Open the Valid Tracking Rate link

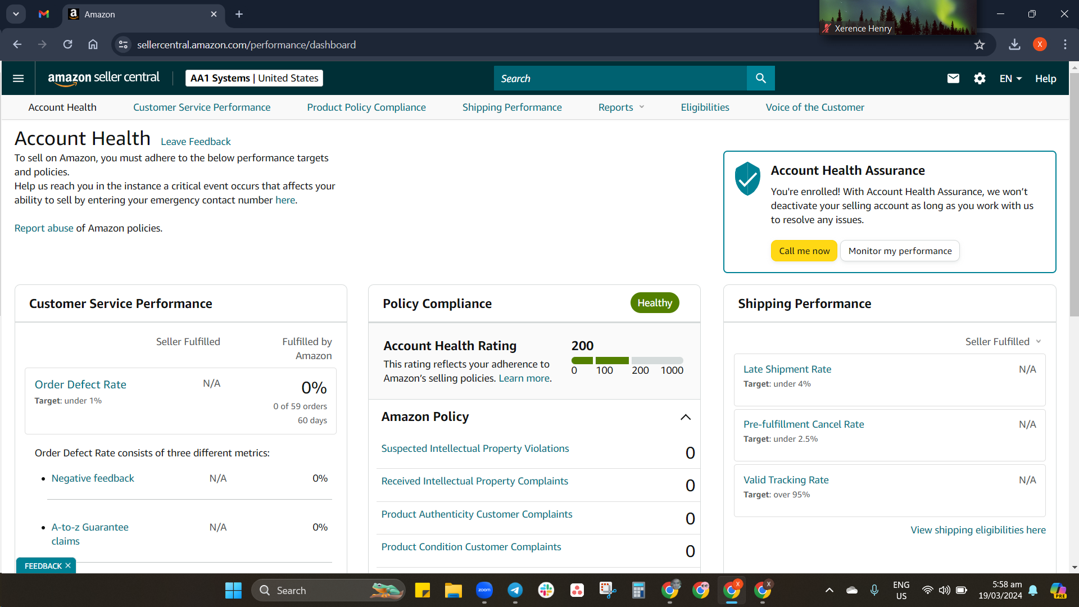[x=786, y=480]
